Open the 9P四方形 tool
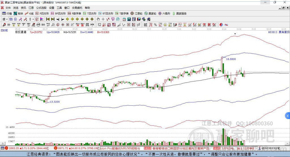This screenshot has width=290, height=157. pyautogui.click(x=58, y=14)
